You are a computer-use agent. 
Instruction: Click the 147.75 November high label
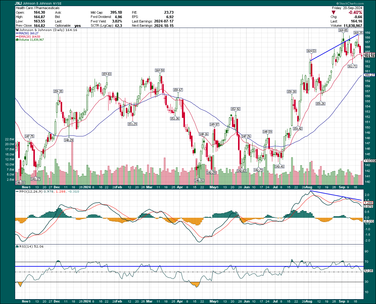(x=29, y=136)
